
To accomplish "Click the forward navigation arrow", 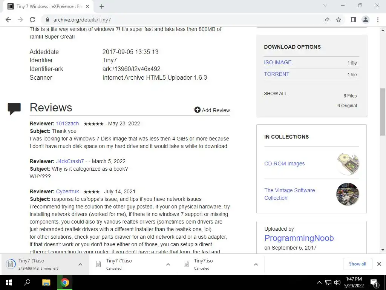I will tap(20, 20).
